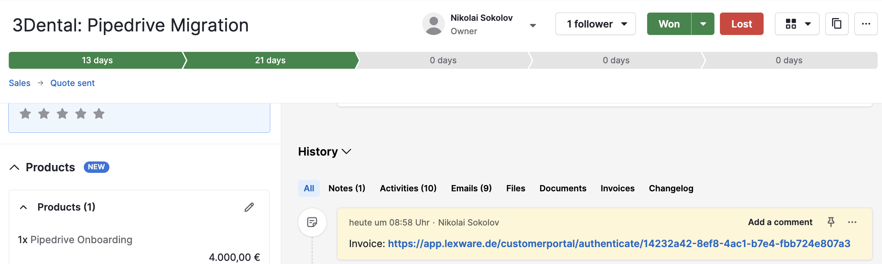The width and height of the screenshot is (882, 264).
Task: Set rating to three stars
Action: [x=62, y=114]
